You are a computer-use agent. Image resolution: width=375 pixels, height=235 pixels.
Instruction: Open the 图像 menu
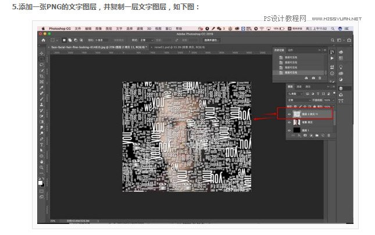[98, 29]
